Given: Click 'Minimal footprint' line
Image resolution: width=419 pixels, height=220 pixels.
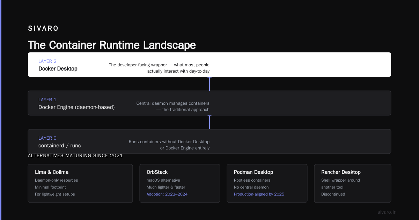Looking at the screenshot, I should tap(50, 187).
